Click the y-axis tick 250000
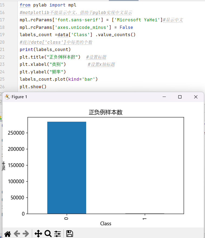The width and height of the screenshot is (205, 238). point(16,133)
